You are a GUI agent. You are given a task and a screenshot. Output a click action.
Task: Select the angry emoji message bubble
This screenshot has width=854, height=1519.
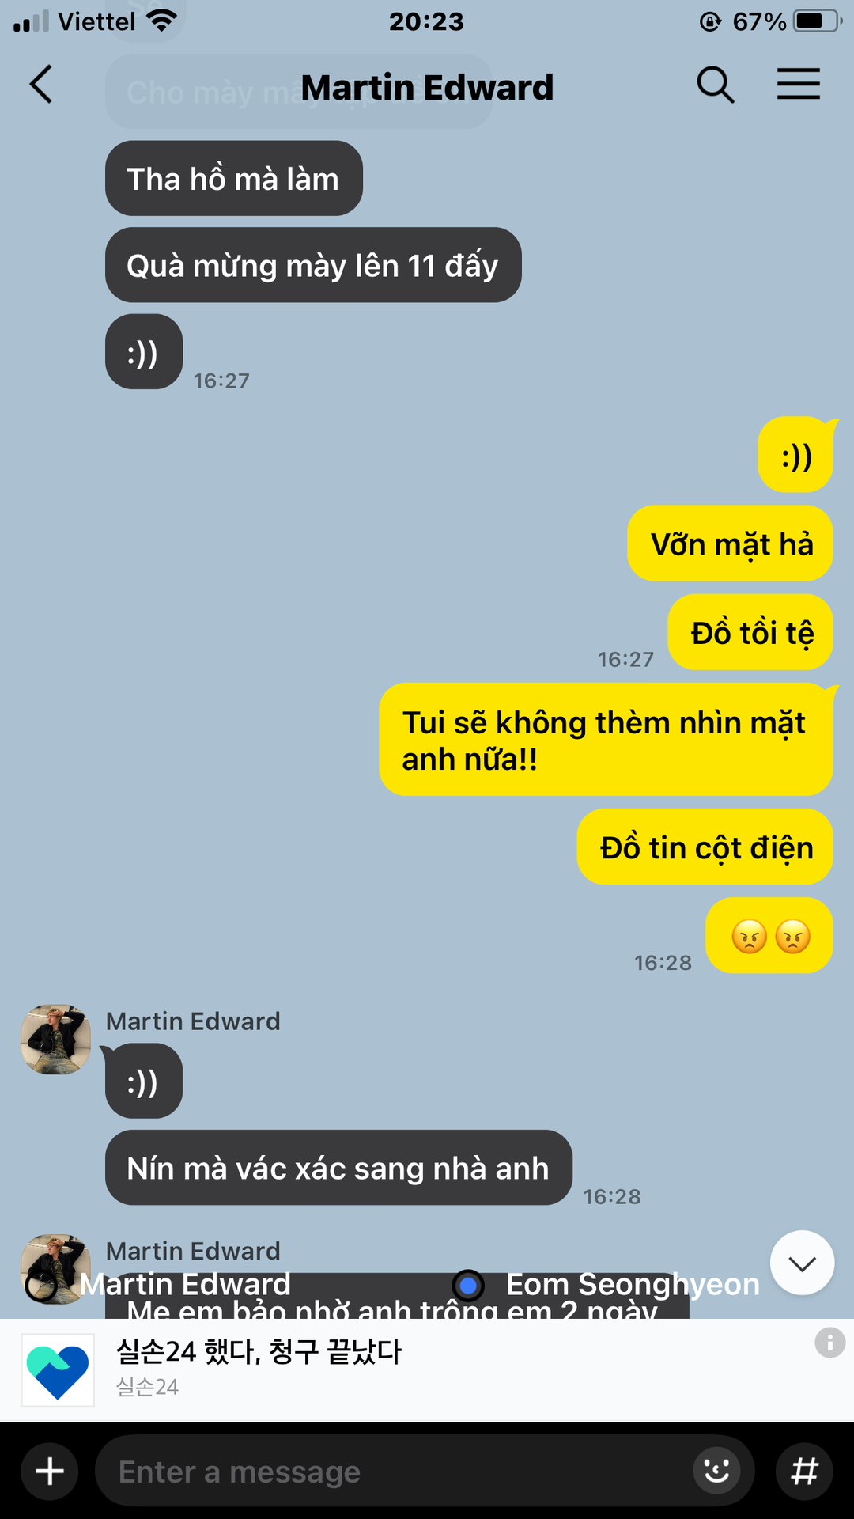pos(769,935)
